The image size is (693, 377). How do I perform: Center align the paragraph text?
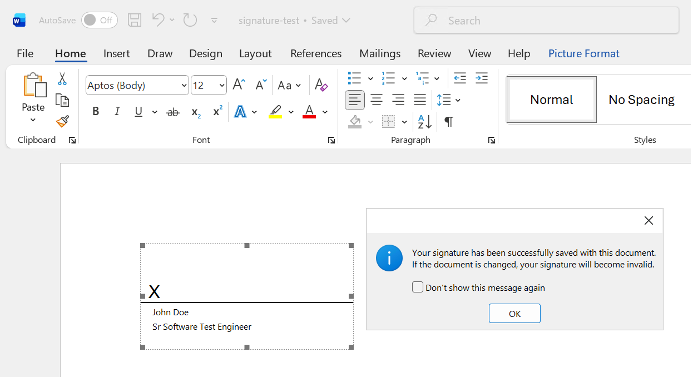(377, 100)
